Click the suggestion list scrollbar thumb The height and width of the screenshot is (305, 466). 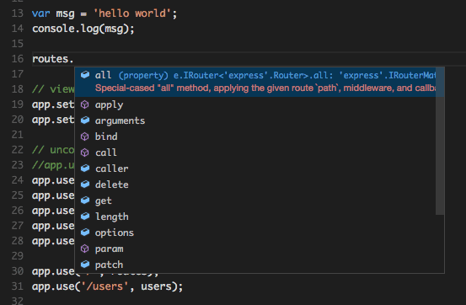pos(440,141)
